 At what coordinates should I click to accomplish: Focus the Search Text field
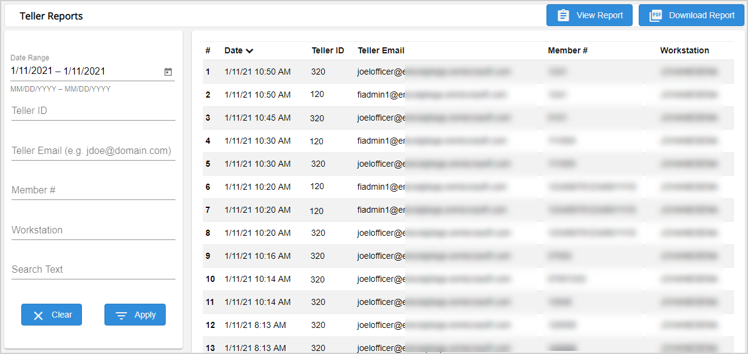click(x=93, y=270)
